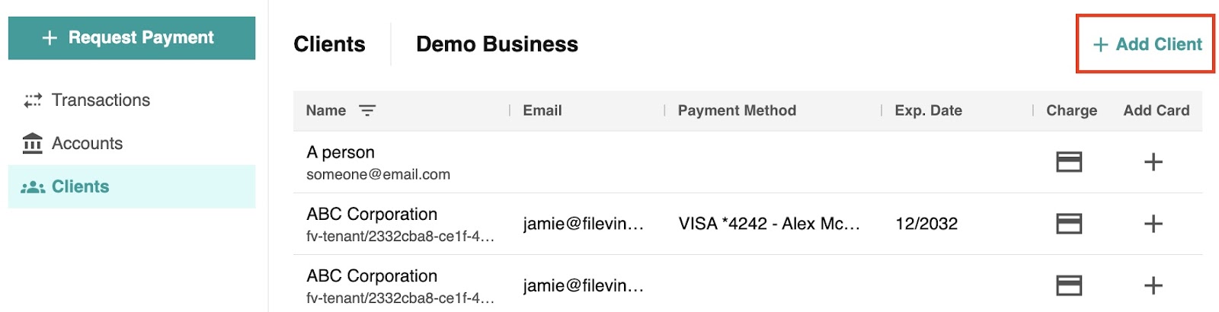Charge ABC Corporation's VISA *4242 card
This screenshot has height=312, width=1219.
tap(1069, 224)
